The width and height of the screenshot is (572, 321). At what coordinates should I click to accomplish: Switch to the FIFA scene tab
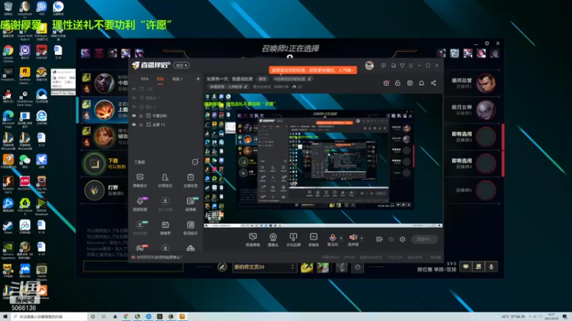pyautogui.click(x=145, y=78)
